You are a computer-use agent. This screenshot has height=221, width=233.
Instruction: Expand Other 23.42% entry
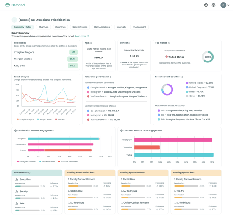(195, 96)
